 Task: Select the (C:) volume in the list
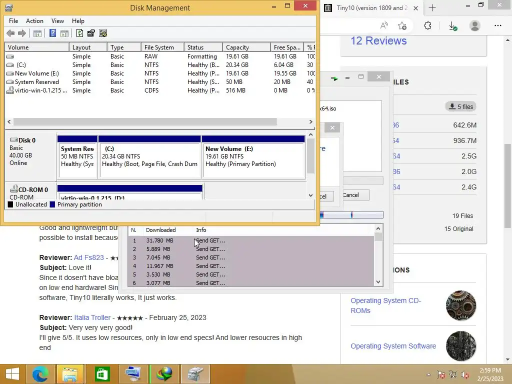click(x=160, y=65)
